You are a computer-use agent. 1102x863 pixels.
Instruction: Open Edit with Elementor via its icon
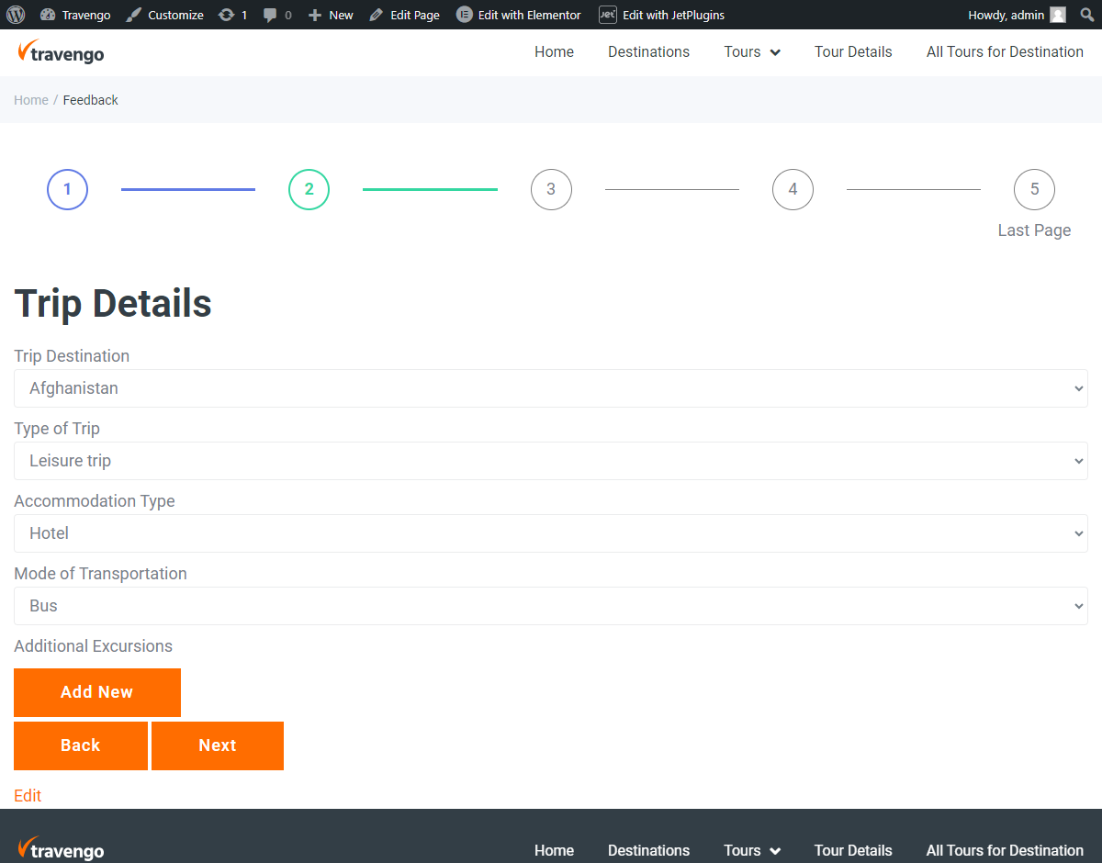click(x=463, y=15)
